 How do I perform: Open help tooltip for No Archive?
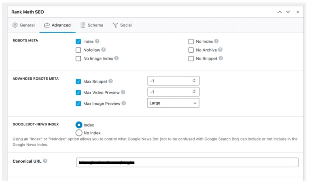coord(220,50)
